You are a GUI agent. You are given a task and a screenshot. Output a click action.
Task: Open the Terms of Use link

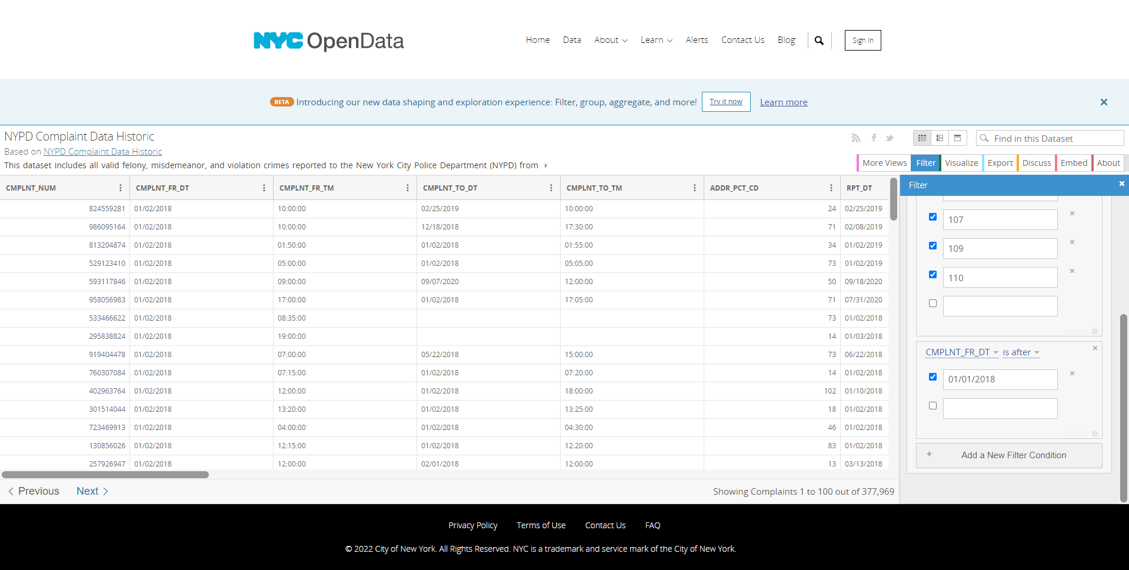541,525
